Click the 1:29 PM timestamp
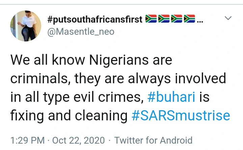Image resolution: width=243 pixels, height=150 pixels. [x=26, y=140]
